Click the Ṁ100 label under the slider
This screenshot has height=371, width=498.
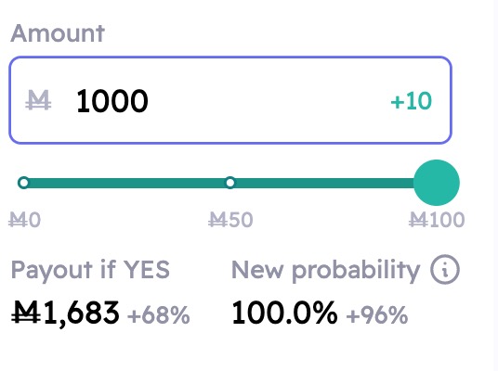[437, 220]
